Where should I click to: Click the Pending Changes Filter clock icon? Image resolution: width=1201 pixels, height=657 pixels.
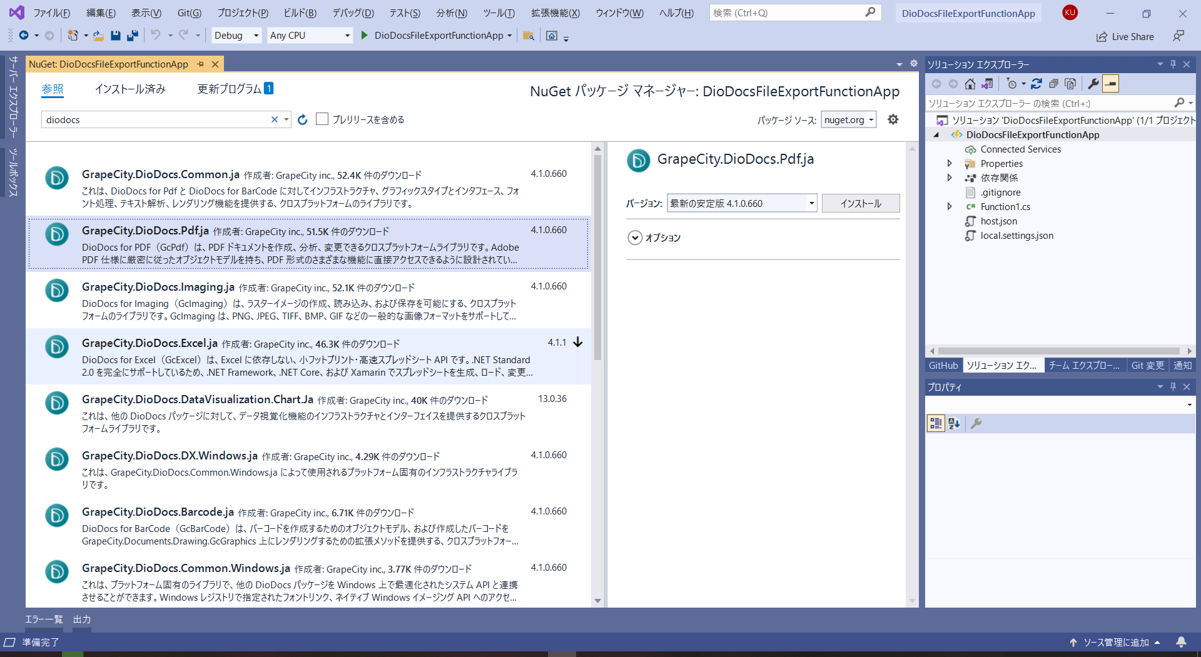[1012, 84]
